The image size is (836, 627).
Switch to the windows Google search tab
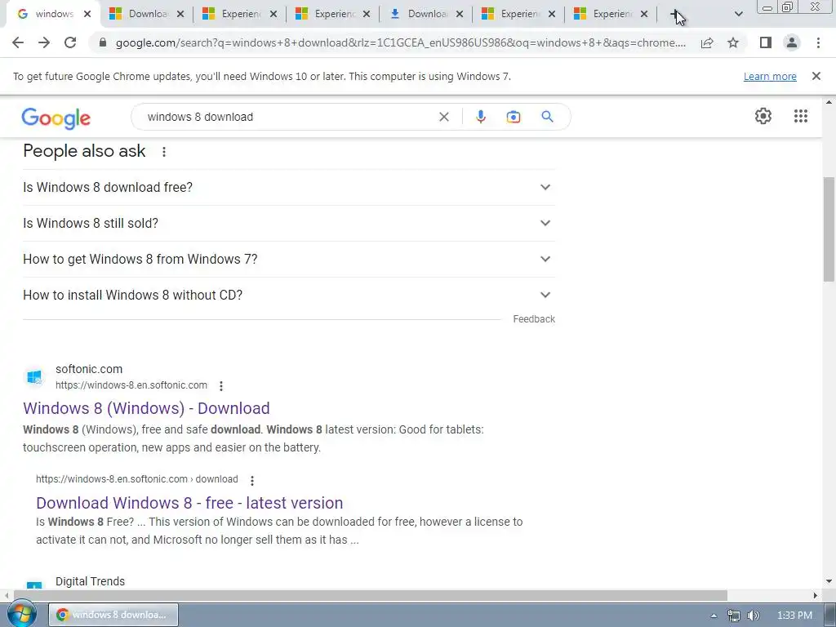(x=51, y=14)
